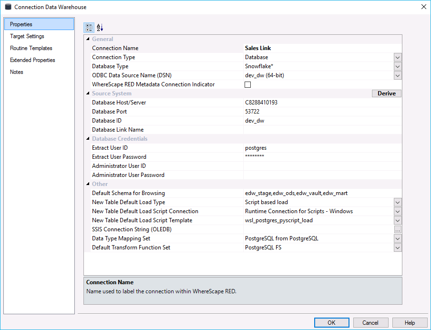Edit Database Host/Server value C8288410193
The image size is (431, 330).
coord(322,103)
